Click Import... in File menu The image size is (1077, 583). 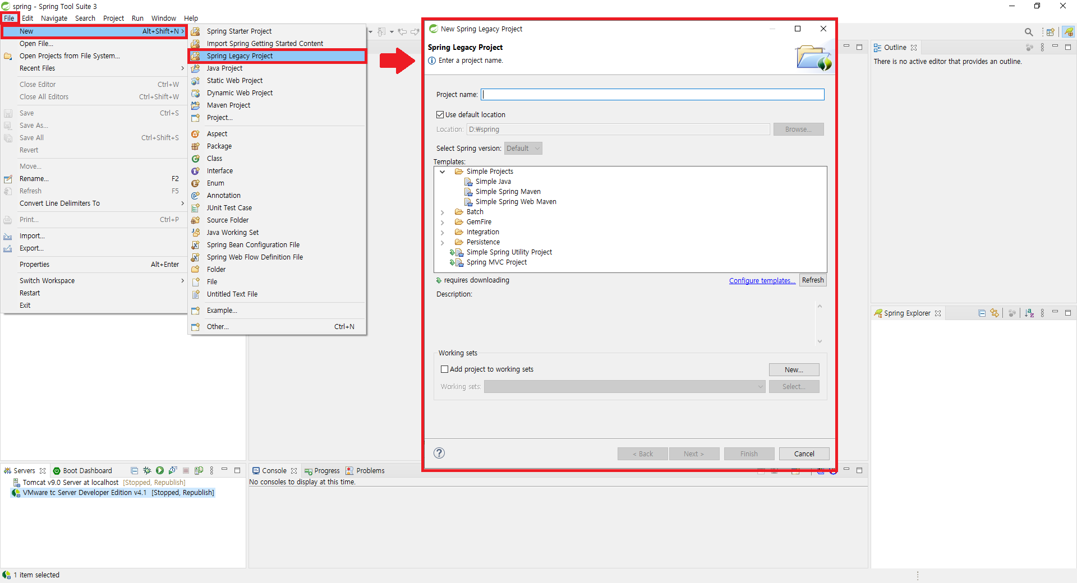[x=94, y=236]
